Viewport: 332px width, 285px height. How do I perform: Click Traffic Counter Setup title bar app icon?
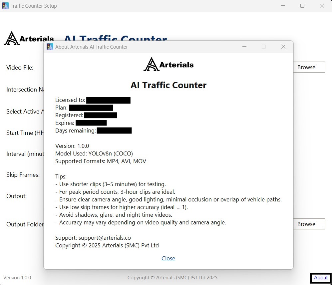(5, 6)
